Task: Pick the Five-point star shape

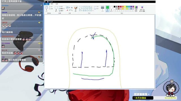Action: tap(84, 10)
